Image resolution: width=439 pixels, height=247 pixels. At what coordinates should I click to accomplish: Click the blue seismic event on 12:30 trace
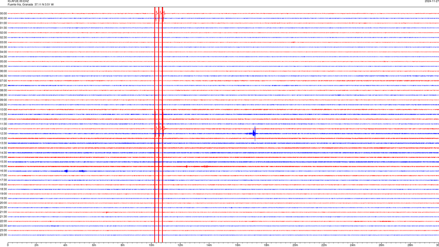254,134
